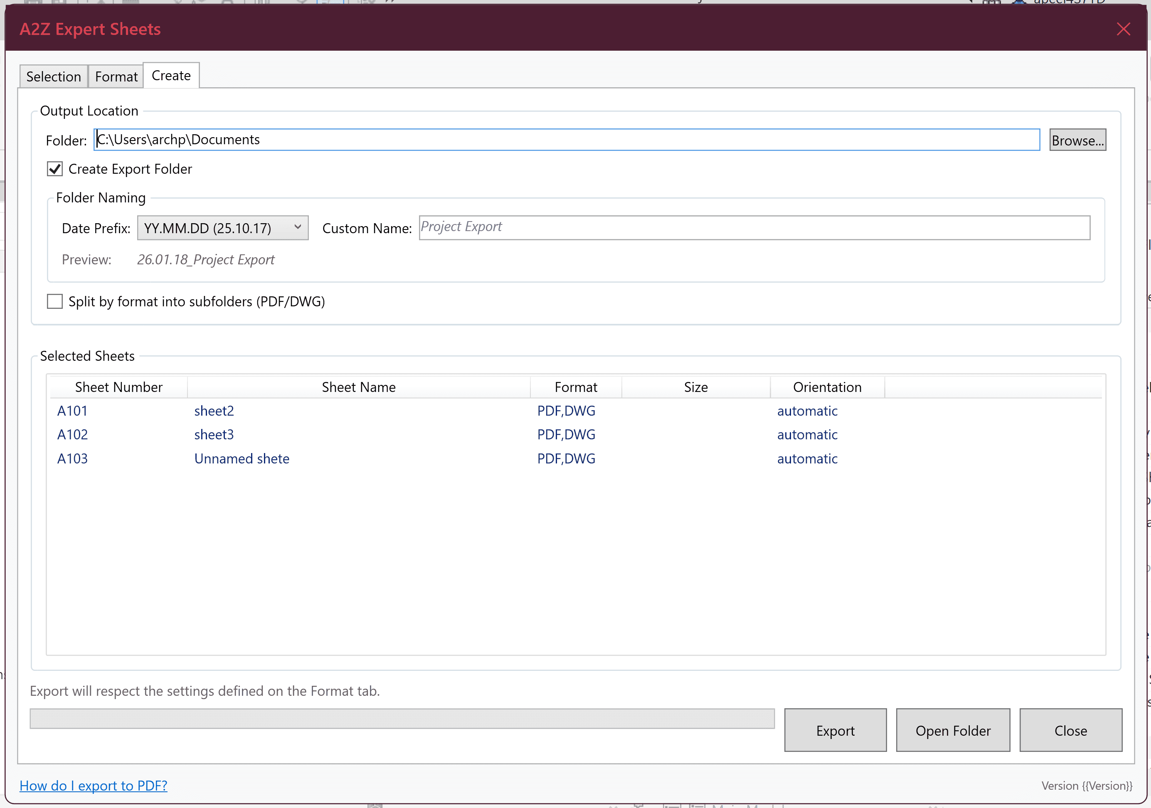1151x808 pixels.
Task: Click the Browse... button
Action: [1077, 140]
